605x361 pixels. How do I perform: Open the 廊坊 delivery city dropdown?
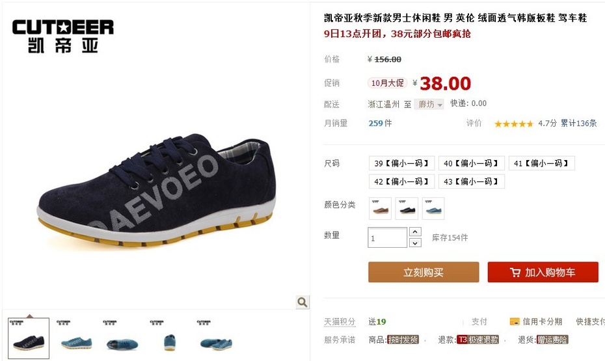429,104
